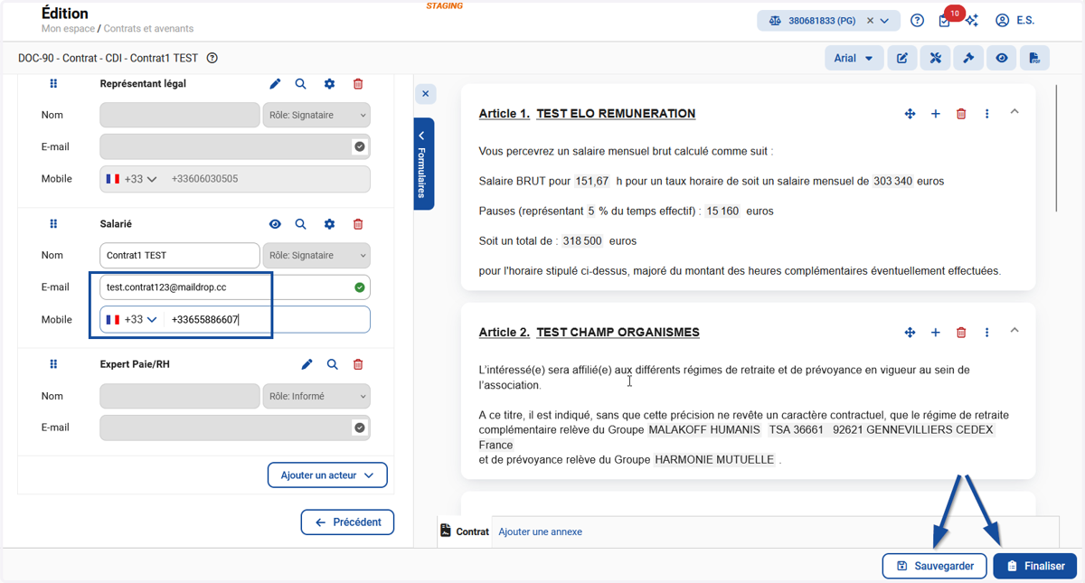Open country code dropdown for Représentant légal mobile
The image size is (1085, 583).
132,179
